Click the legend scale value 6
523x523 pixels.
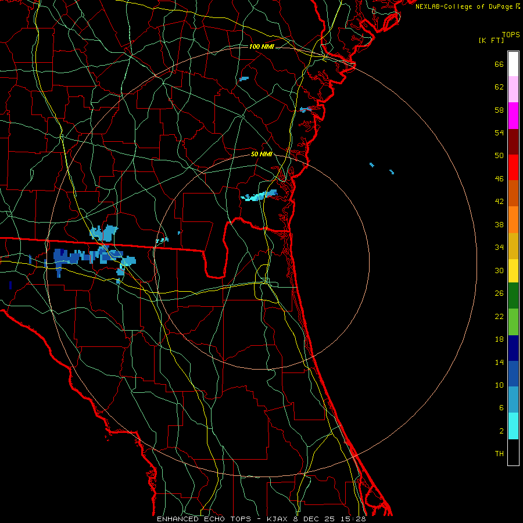501,408
